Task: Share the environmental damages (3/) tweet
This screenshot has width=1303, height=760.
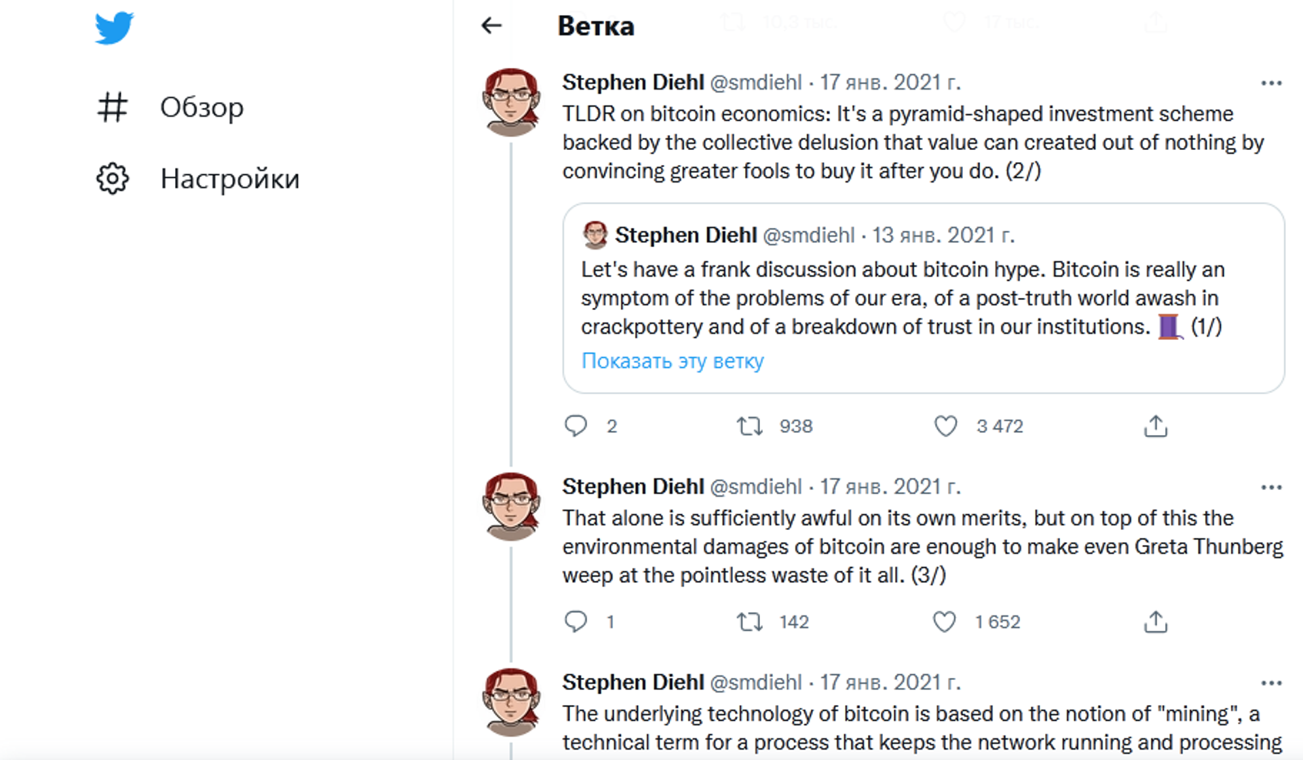Action: [x=1155, y=622]
